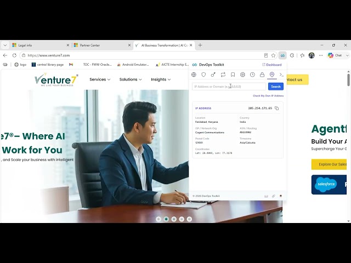The height and width of the screenshot is (263, 351).
Task: Open the reading view icon in address bar
Action: tap(266, 55)
